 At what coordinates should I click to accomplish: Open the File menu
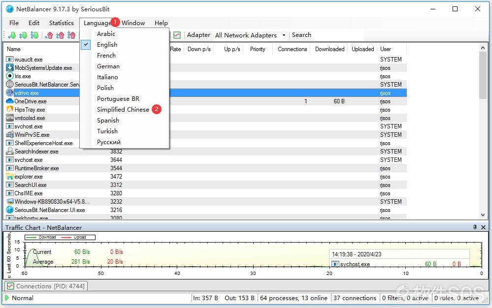[x=14, y=23]
